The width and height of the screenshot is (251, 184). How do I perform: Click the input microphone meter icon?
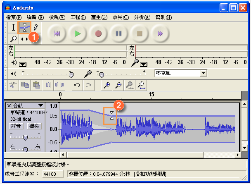(x=135, y=63)
